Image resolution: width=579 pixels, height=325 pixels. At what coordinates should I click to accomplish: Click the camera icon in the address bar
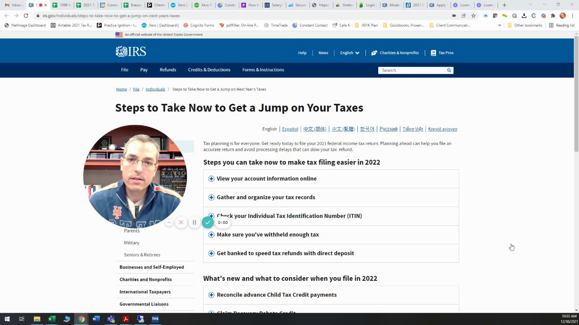pyautogui.click(x=454, y=16)
